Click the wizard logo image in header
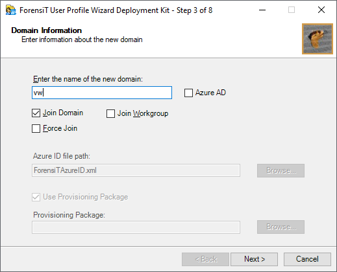 click(x=318, y=39)
